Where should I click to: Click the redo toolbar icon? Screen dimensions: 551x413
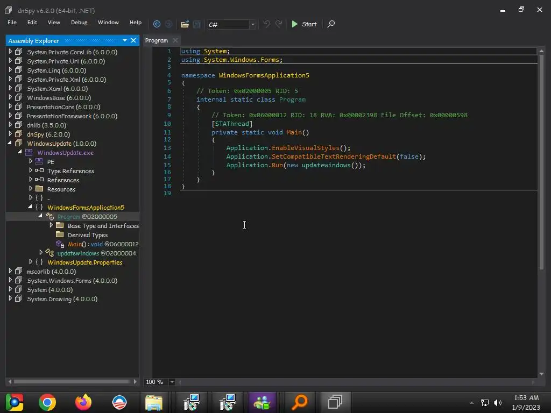279,24
